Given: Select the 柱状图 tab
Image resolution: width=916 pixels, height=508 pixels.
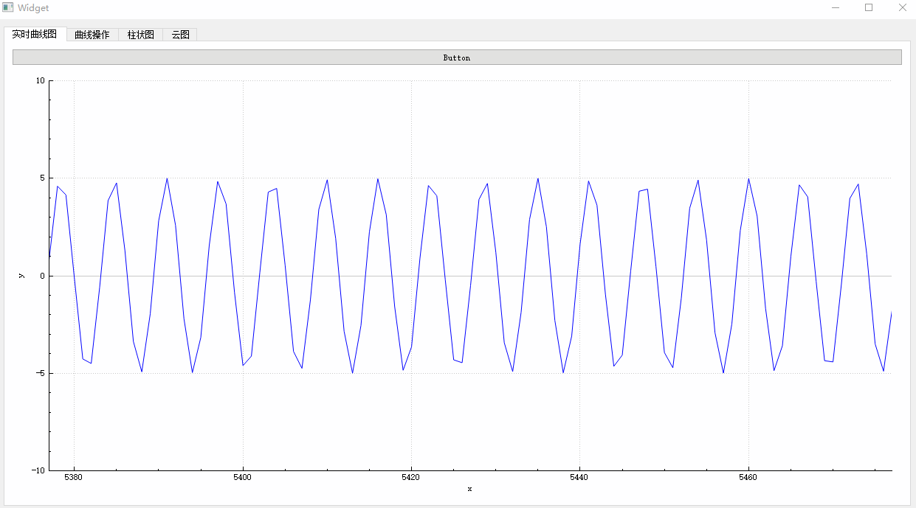Looking at the screenshot, I should point(140,35).
